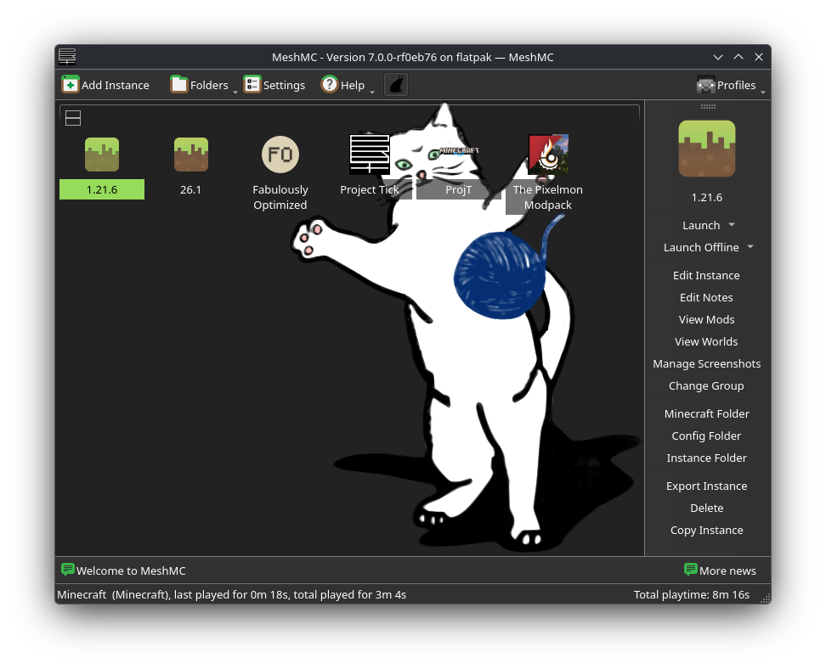The height and width of the screenshot is (669, 826).
Task: Collapse the instance group header
Action: click(x=73, y=118)
